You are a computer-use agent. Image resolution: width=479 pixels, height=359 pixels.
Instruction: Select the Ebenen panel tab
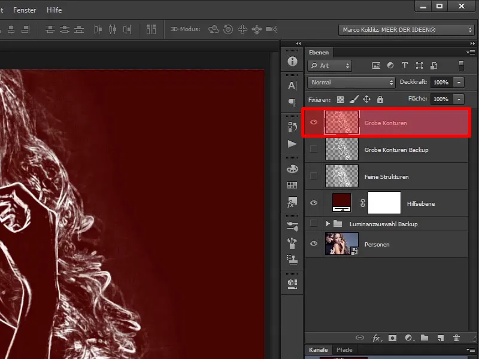pyautogui.click(x=319, y=53)
